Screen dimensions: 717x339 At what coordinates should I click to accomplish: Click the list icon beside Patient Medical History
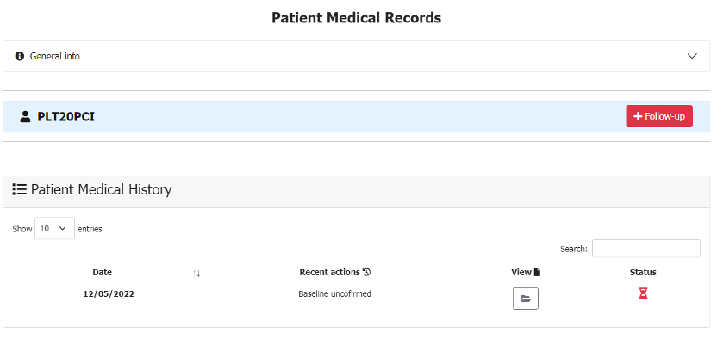point(20,189)
